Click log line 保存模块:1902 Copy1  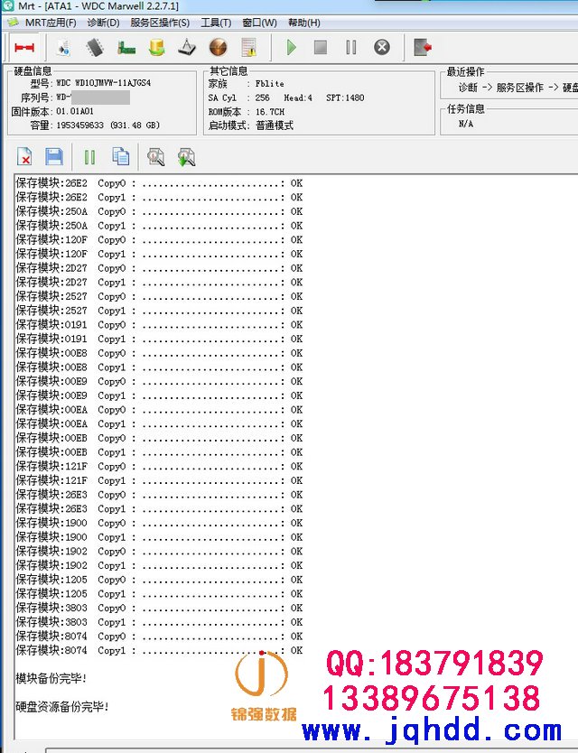[159, 566]
